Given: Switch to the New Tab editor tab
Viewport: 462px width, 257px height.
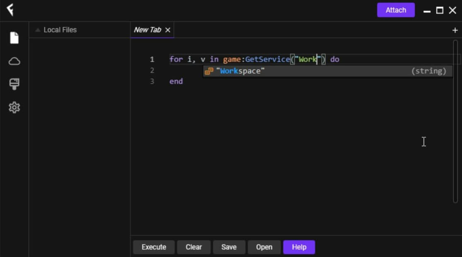Looking at the screenshot, I should 147,29.
